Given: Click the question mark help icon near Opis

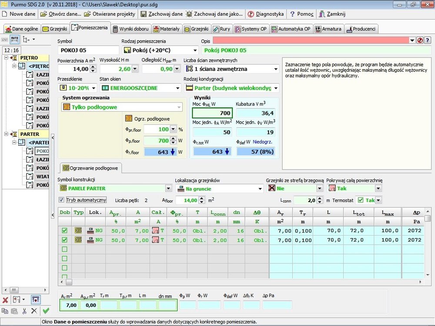Looking at the screenshot, I should tap(427, 40).
